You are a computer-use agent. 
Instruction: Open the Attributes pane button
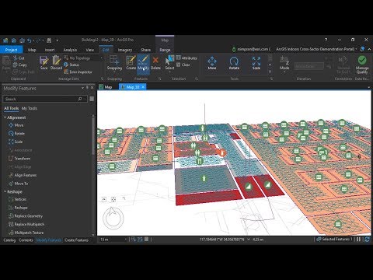pos(186,58)
